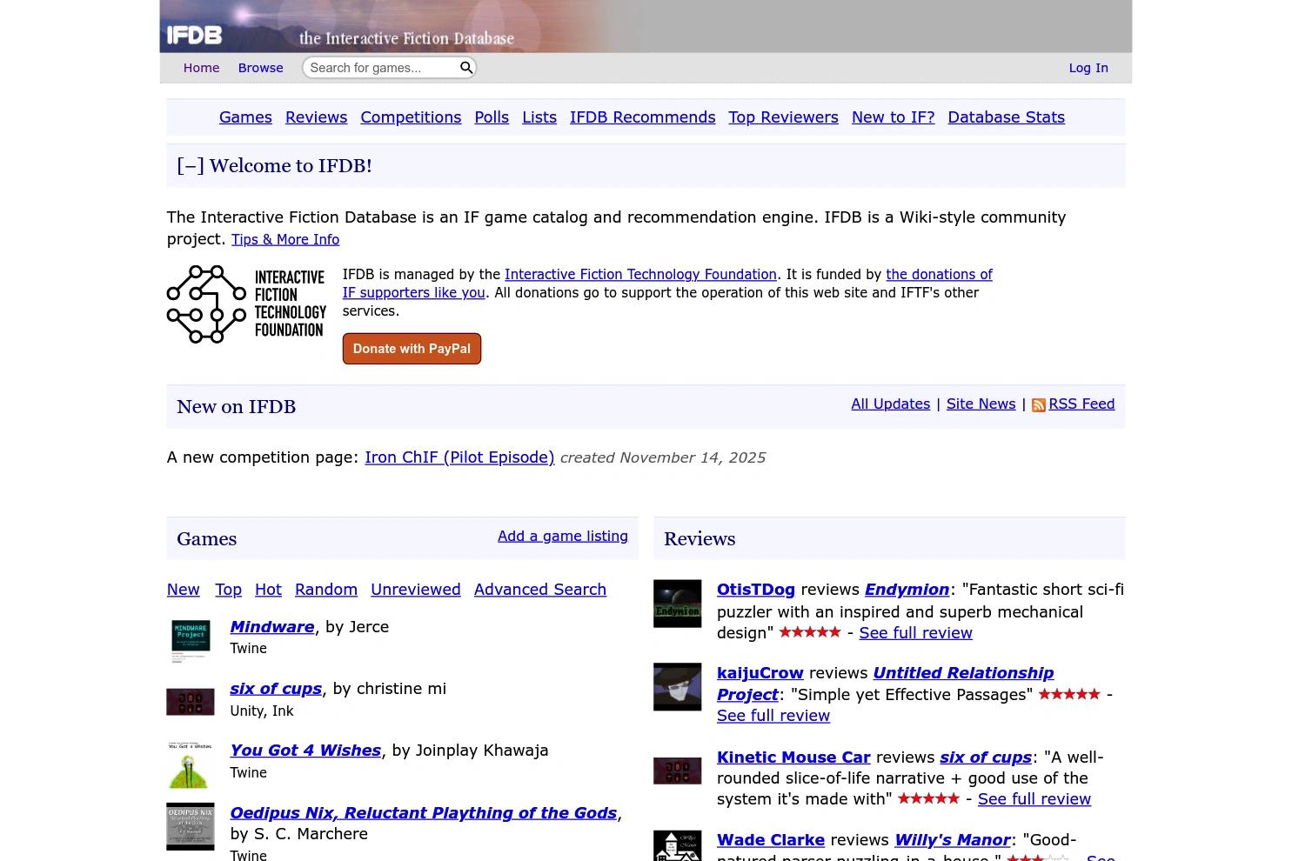Show New games filter
The width and height of the screenshot is (1292, 861).
coord(184,590)
